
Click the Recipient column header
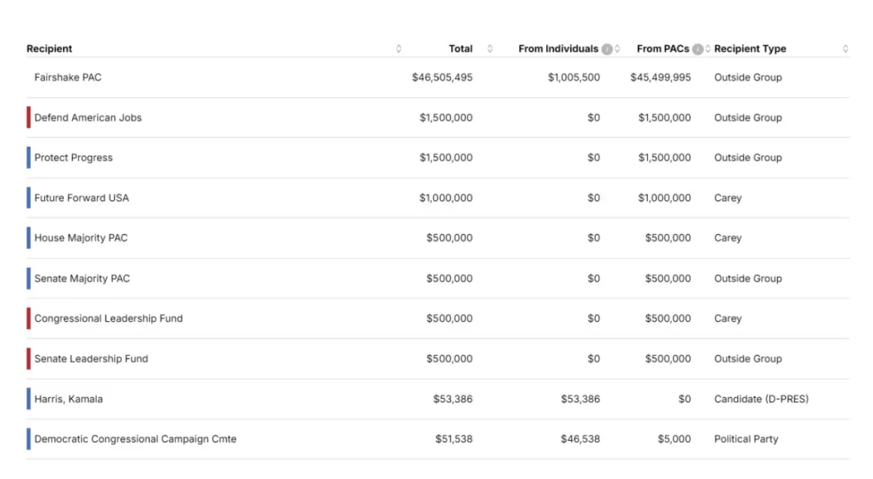(x=49, y=49)
